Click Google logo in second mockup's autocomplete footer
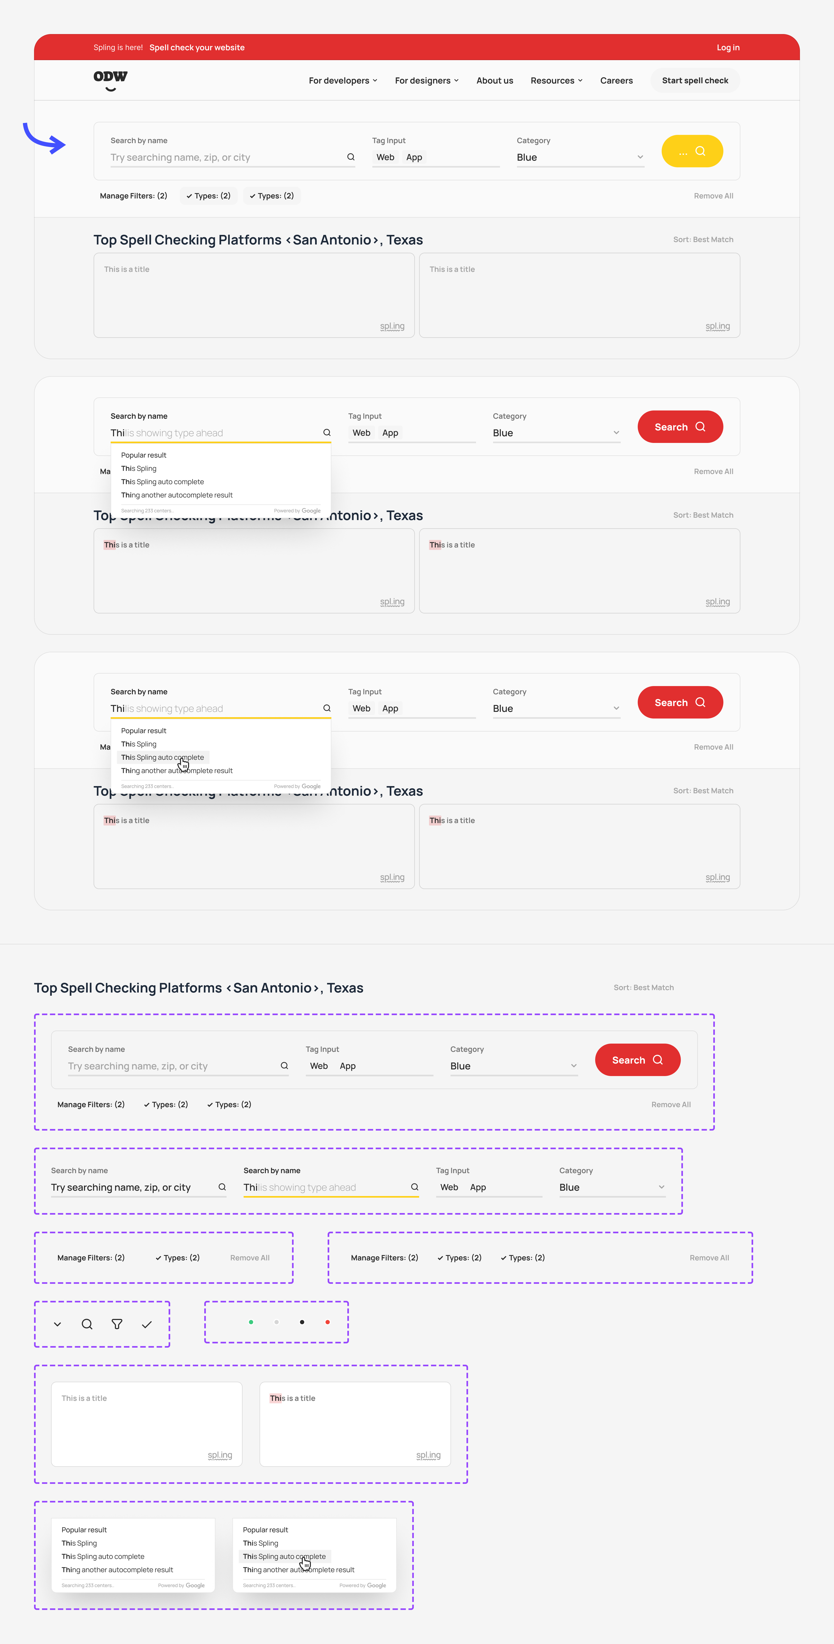Image resolution: width=834 pixels, height=1644 pixels. click(311, 510)
